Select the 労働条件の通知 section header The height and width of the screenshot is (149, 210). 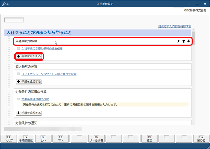pyautogui.click(x=103, y=123)
